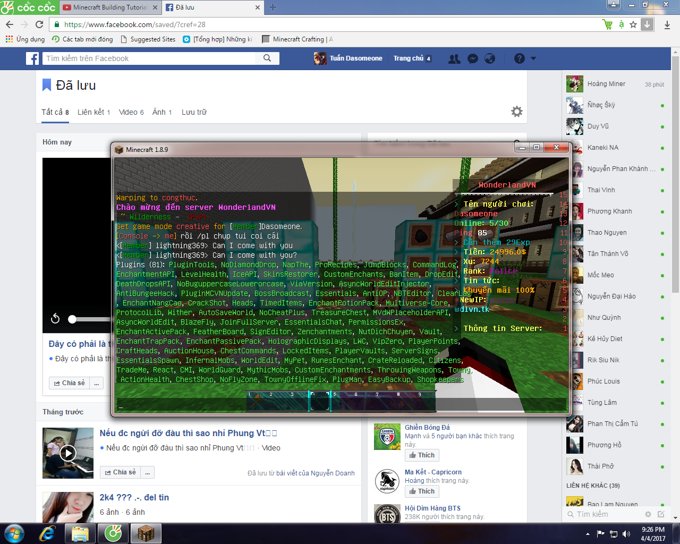680x544 pixels.
Task: Open Tuấn Dasomeone profile link
Action: click(348, 58)
